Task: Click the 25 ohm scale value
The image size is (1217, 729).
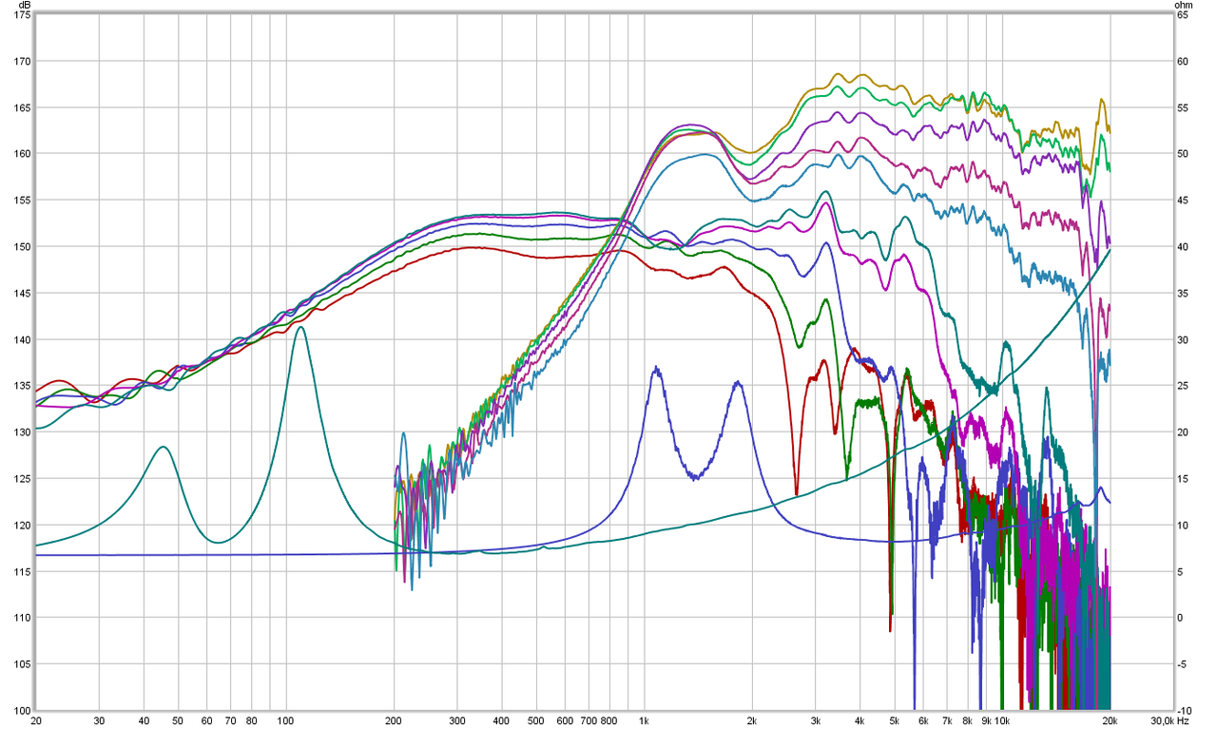Action: click(x=1184, y=386)
